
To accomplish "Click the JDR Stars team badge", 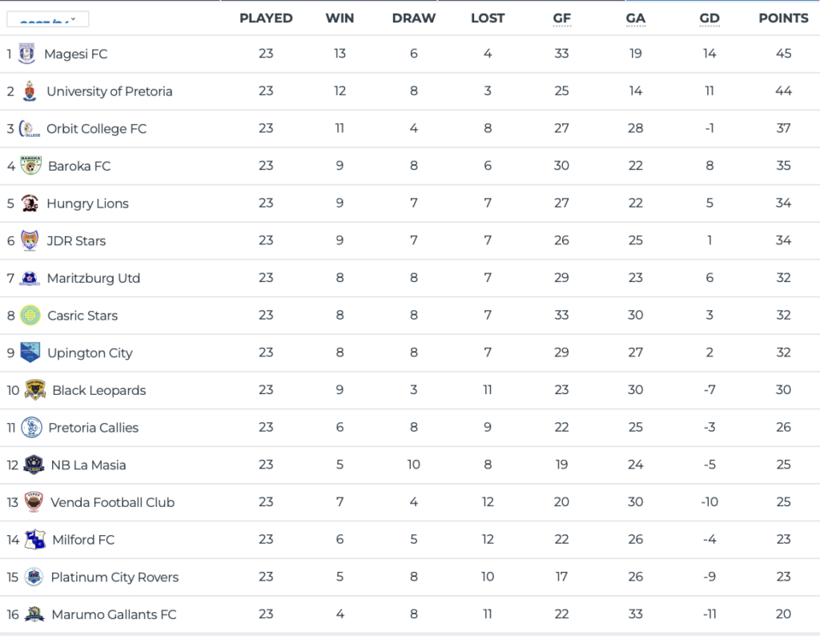I will [30, 240].
